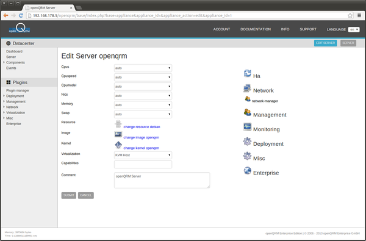Click change image openqrm link

pyautogui.click(x=142, y=137)
